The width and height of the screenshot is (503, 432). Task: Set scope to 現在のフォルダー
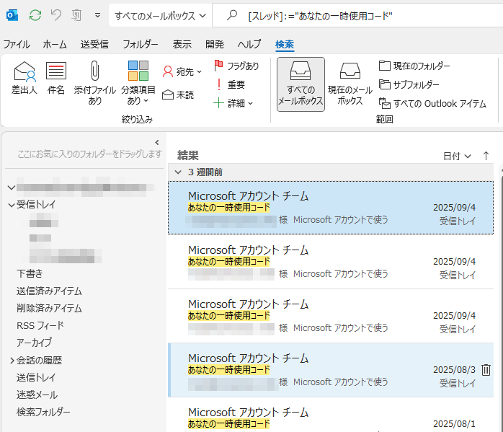click(x=414, y=66)
